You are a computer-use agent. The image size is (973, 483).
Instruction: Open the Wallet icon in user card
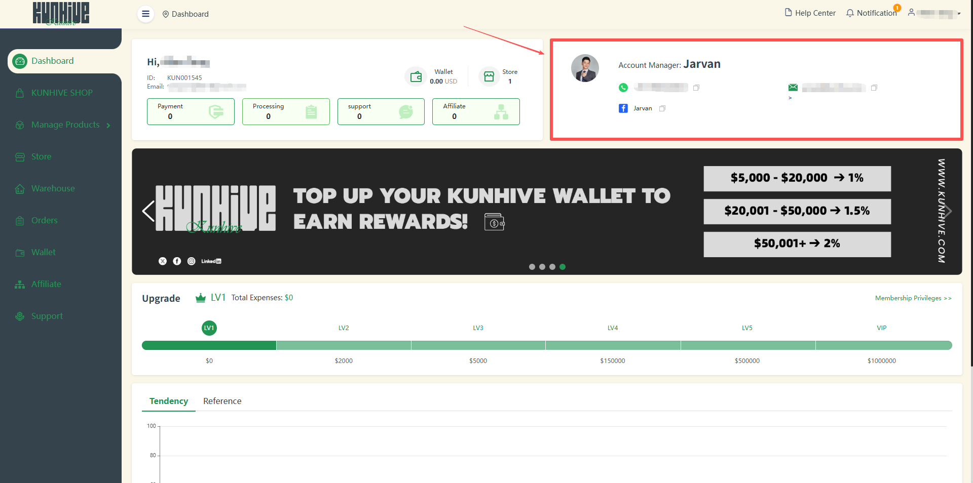coord(416,77)
